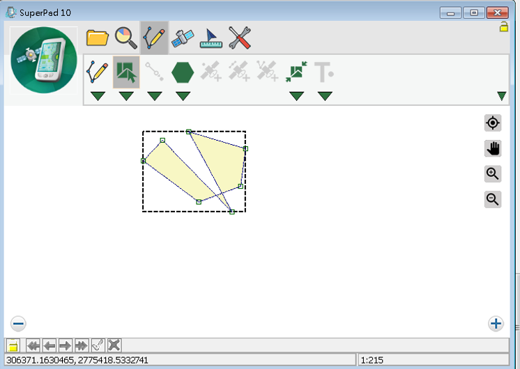Go to last record double-right arrows
This screenshot has width=520, height=369.
click(82, 345)
